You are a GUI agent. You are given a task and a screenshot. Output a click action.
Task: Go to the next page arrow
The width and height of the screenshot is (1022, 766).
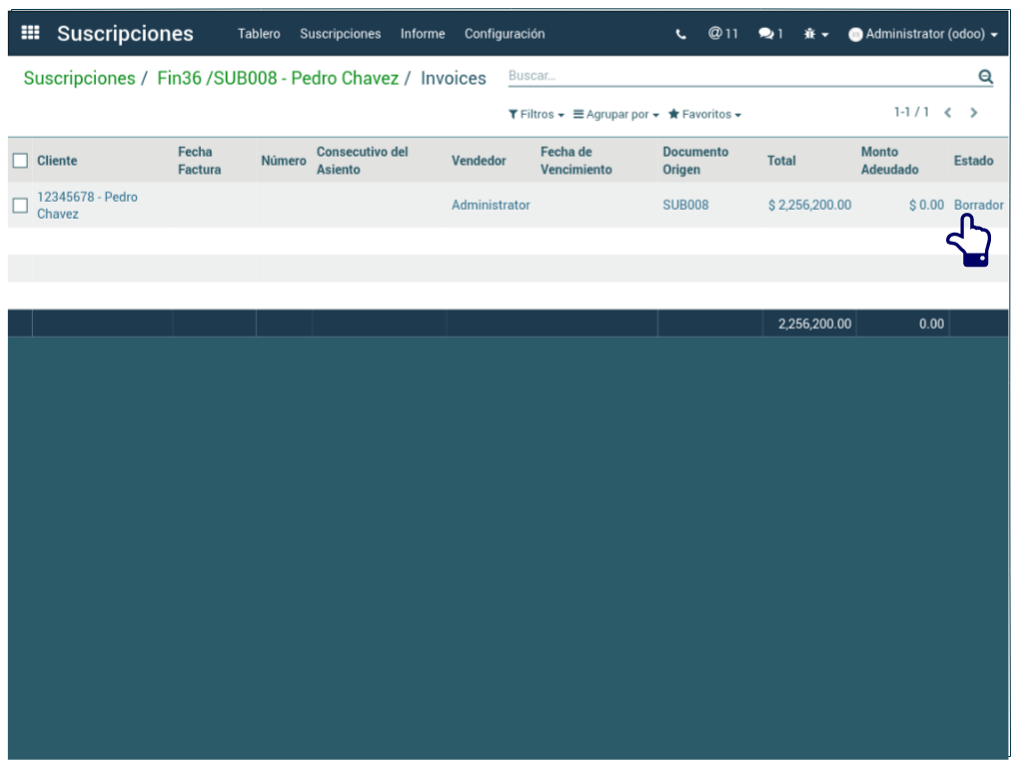tap(974, 113)
